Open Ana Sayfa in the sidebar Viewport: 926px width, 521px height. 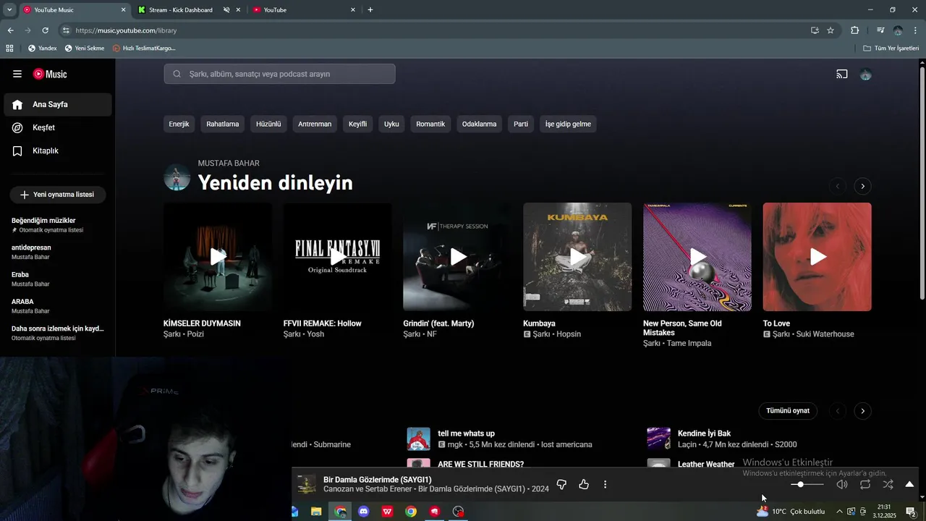point(58,104)
